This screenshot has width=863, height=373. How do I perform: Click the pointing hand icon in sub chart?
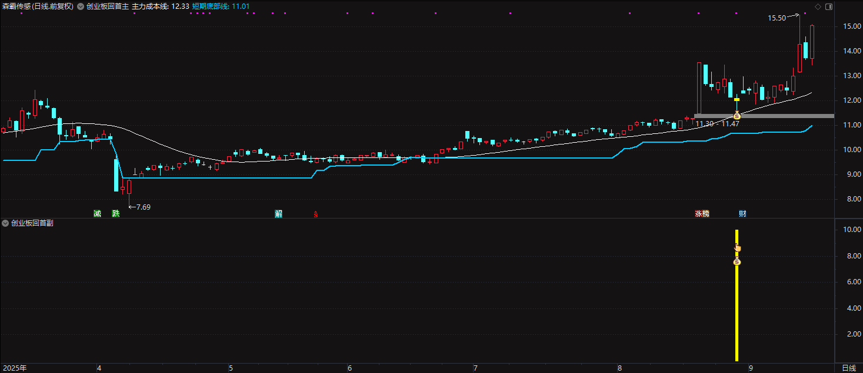tap(738, 247)
